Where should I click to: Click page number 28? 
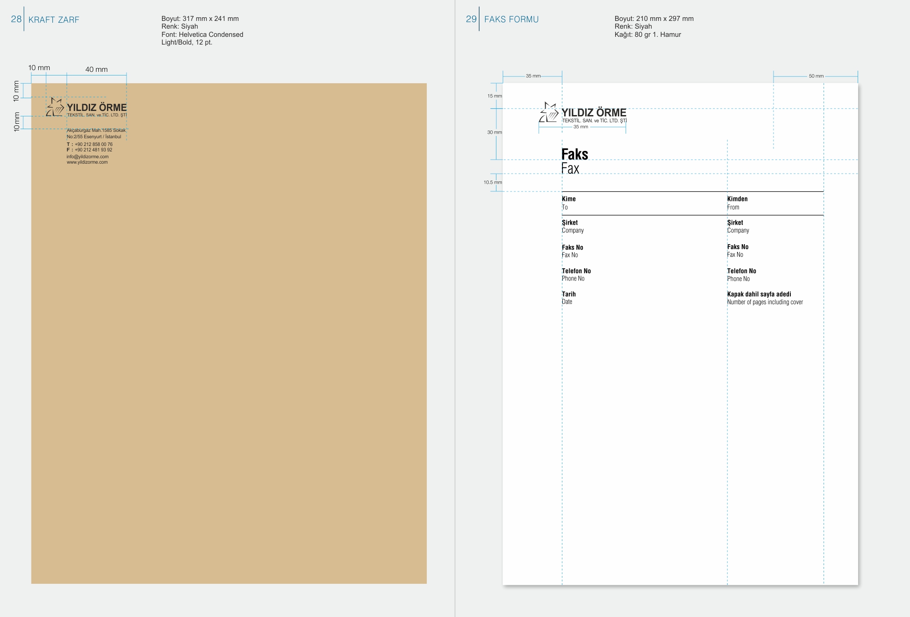point(16,19)
